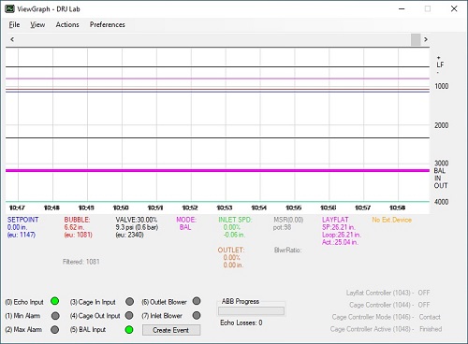Click the 2000 axis scale value
This screenshot has height=344, width=468.
442,125
